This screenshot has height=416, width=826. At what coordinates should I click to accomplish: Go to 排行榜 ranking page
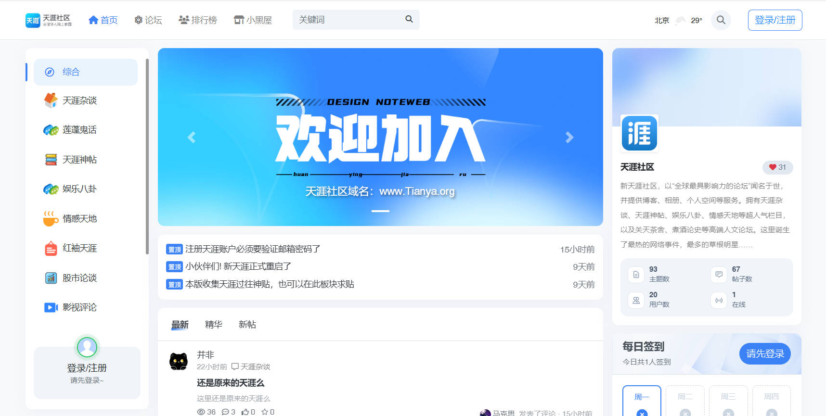coord(197,20)
